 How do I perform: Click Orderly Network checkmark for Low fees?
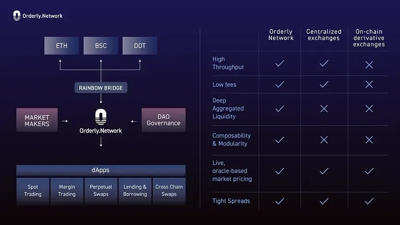(x=279, y=84)
